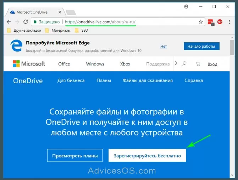
Task: Reload the page with refresh icon
Action: click(26, 22)
